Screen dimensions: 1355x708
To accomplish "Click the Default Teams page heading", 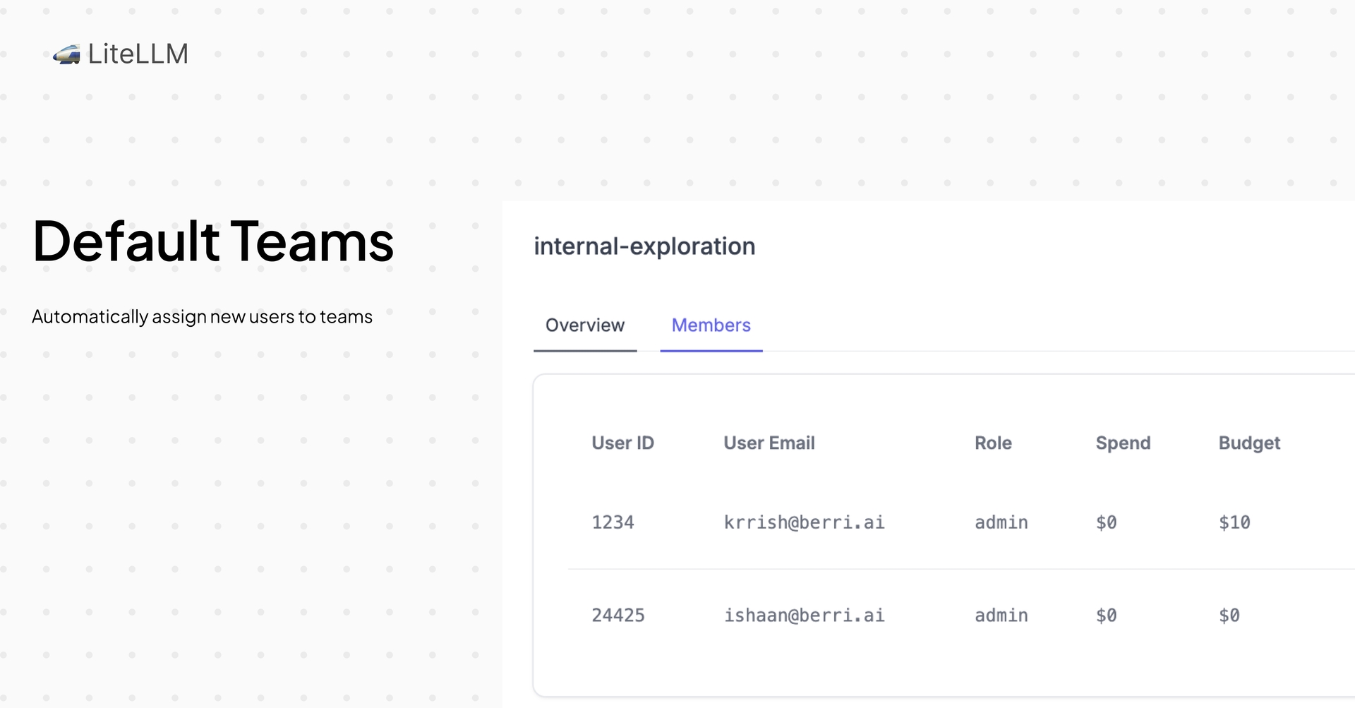I will click(213, 243).
